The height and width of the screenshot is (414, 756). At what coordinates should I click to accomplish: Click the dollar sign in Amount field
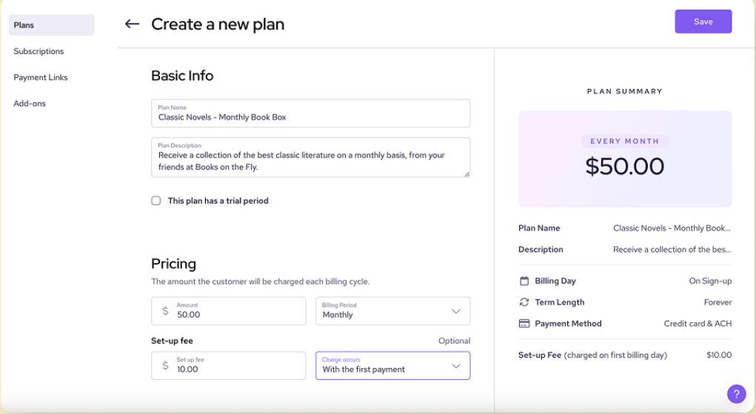point(165,311)
